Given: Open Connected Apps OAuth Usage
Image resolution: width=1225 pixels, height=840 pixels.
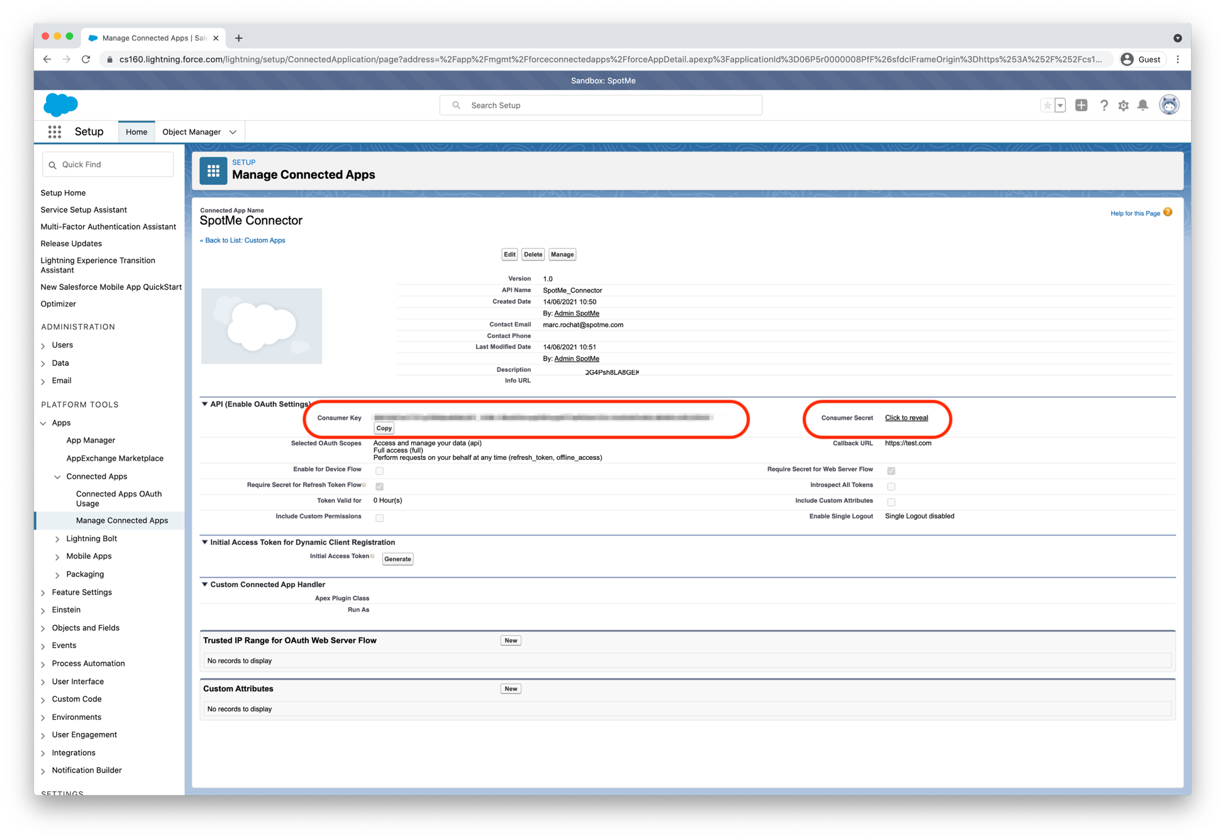Looking at the screenshot, I should [x=119, y=498].
